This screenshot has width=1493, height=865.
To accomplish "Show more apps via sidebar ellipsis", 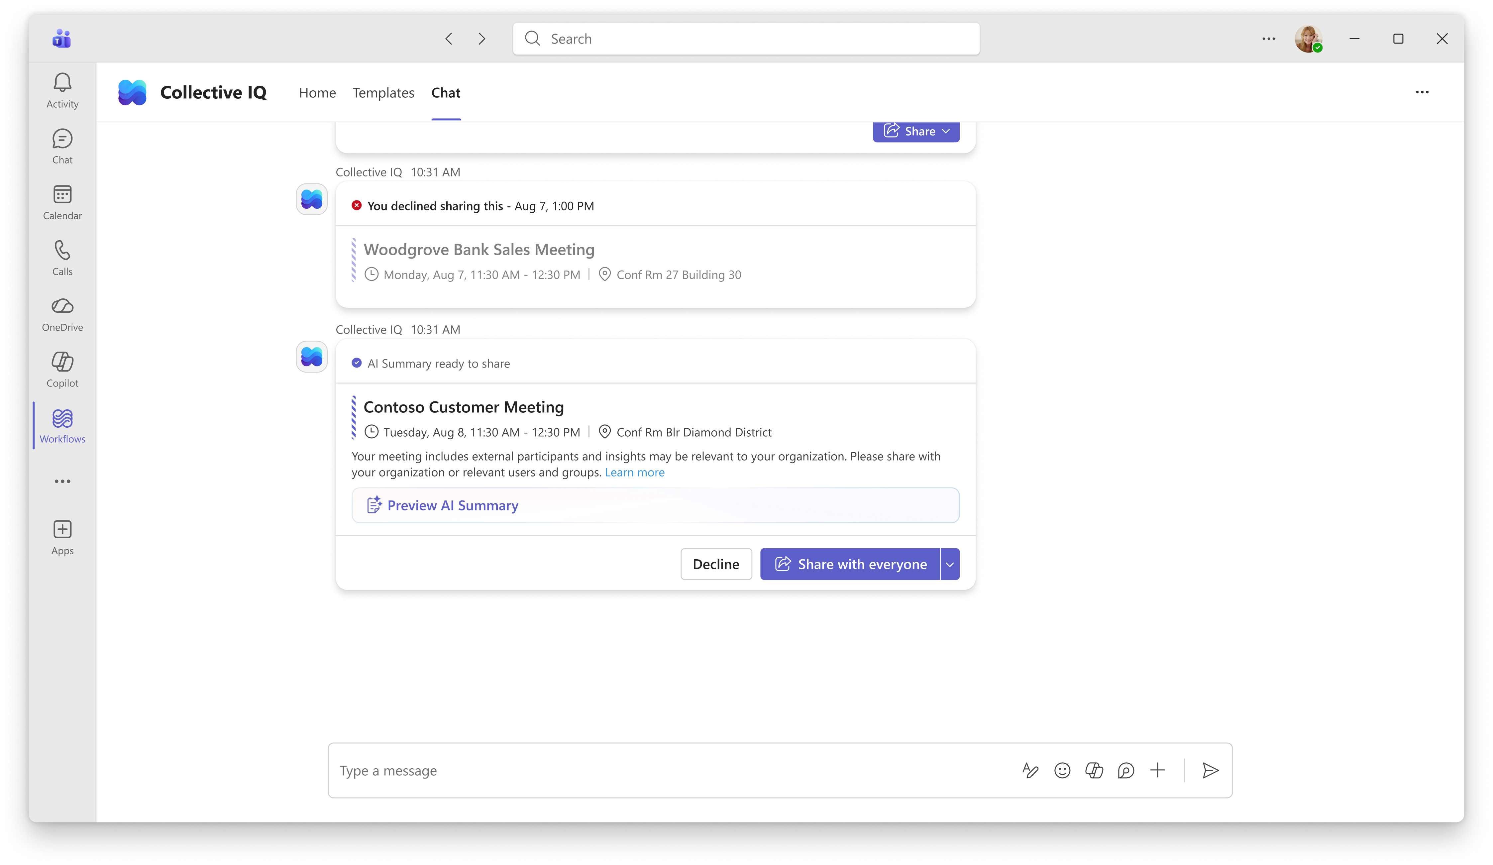I will click(x=62, y=481).
